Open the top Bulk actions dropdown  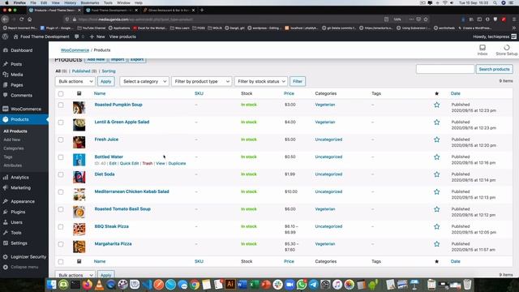(x=75, y=81)
